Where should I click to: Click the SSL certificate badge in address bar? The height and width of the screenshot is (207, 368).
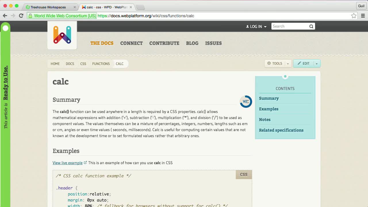[61, 16]
